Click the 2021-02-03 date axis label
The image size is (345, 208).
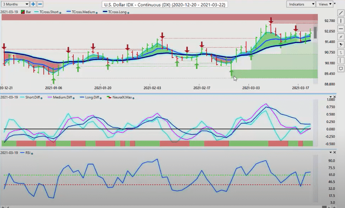click(x=152, y=88)
